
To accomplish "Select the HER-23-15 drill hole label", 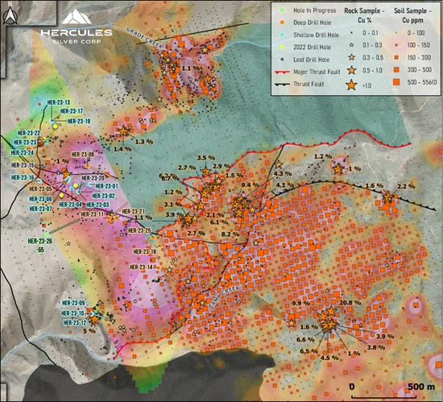I will [x=23, y=165].
